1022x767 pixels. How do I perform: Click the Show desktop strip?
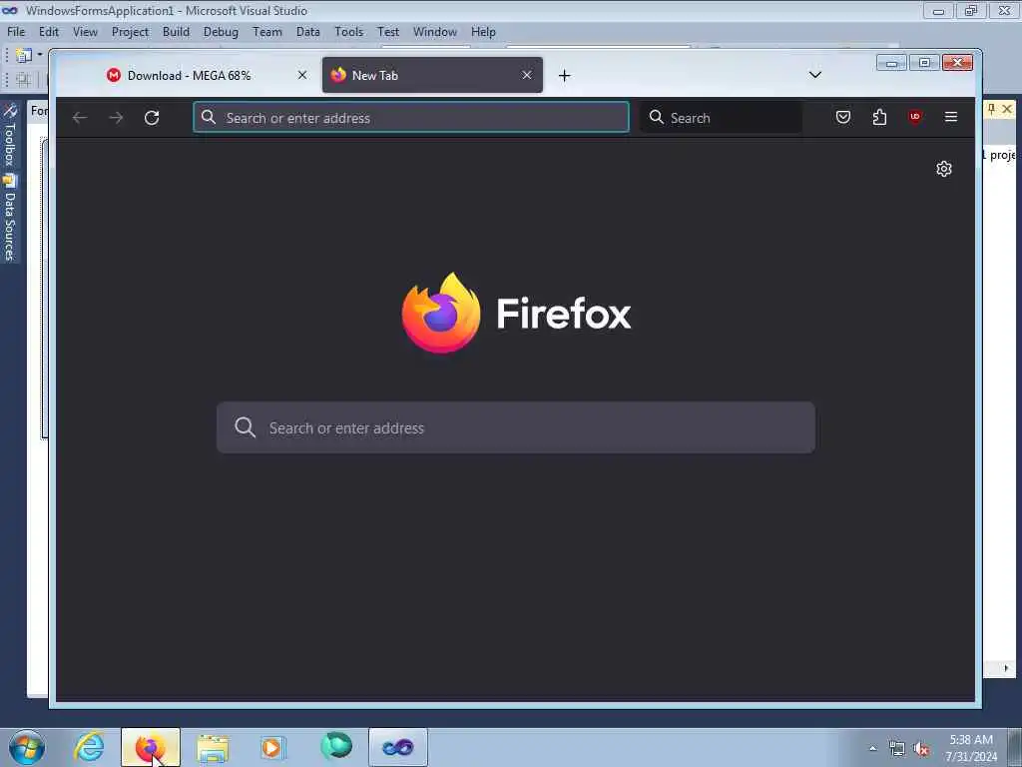1015,747
